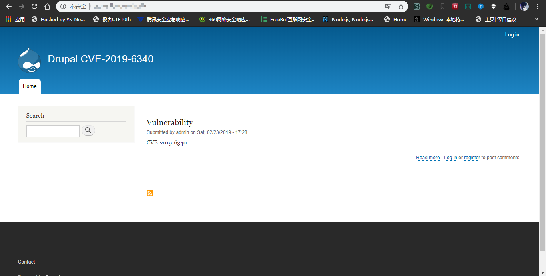
Task: Open the Contact footer link
Action: point(26,262)
